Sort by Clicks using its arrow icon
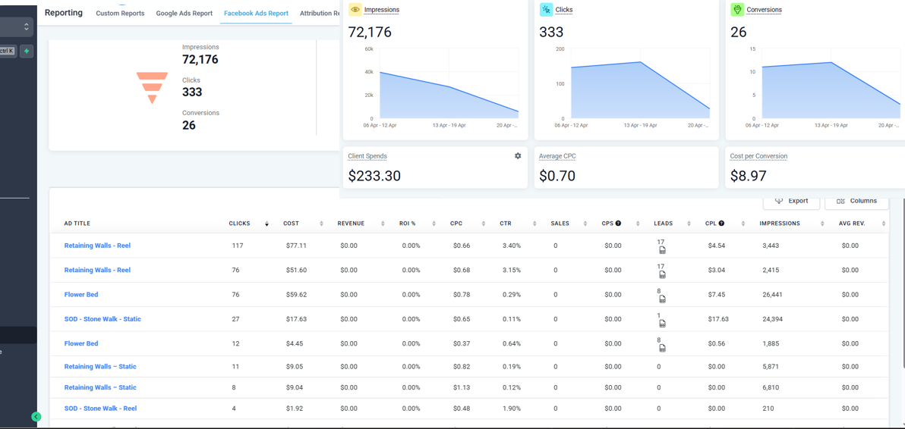This screenshot has height=429, width=905. click(266, 224)
